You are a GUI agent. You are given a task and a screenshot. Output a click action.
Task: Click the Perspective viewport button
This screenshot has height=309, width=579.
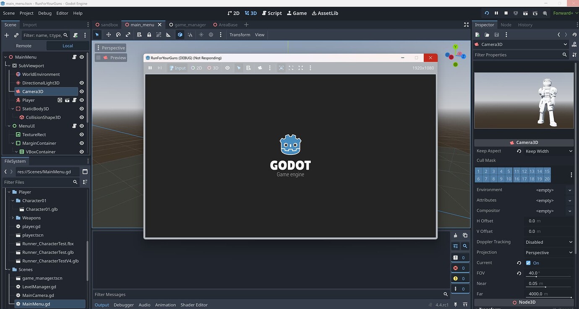[x=110, y=48]
